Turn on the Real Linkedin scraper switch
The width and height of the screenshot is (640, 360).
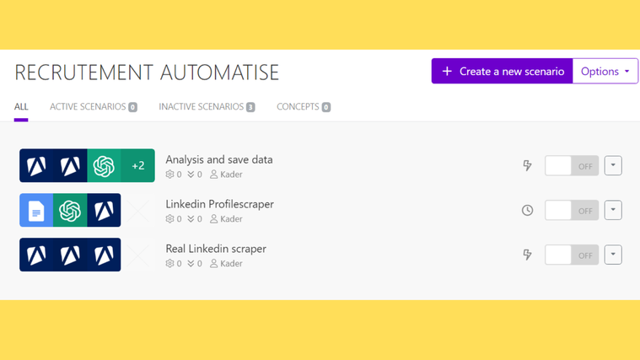tap(571, 255)
